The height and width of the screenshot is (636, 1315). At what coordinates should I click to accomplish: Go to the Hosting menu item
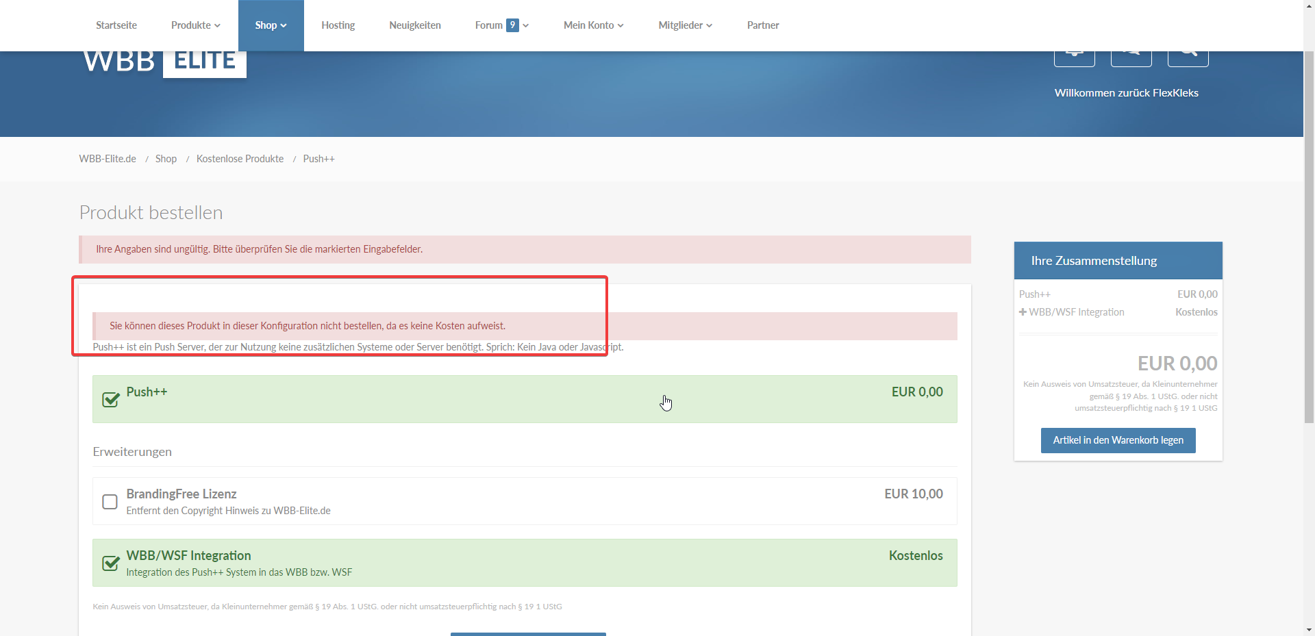pyautogui.click(x=338, y=25)
